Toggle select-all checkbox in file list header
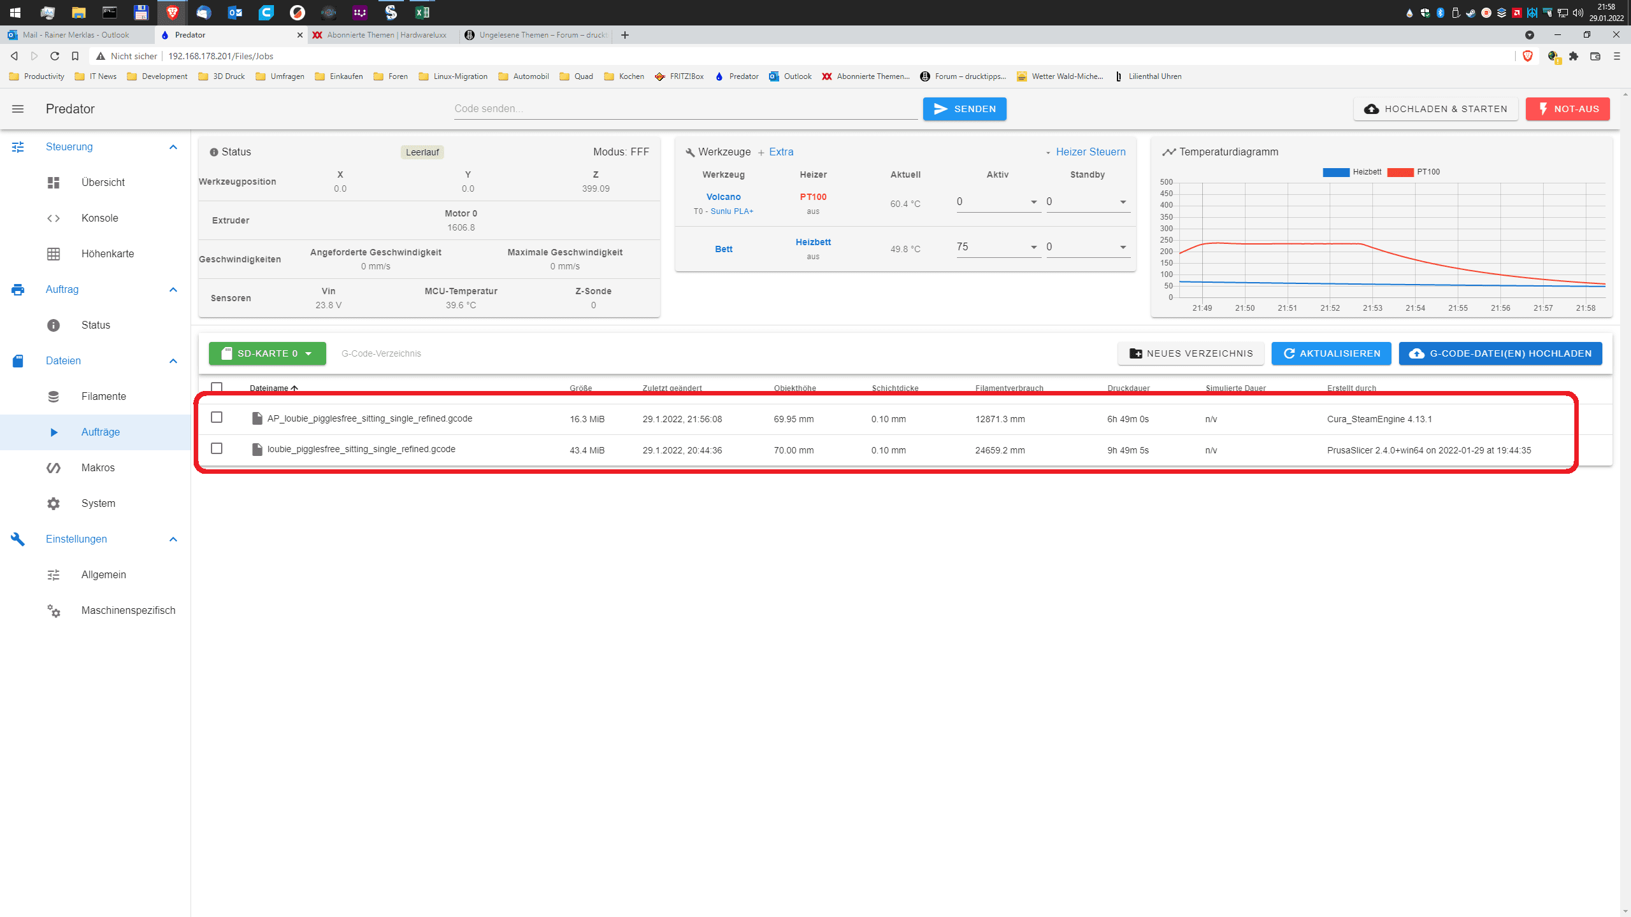Image resolution: width=1631 pixels, height=917 pixels. [x=217, y=387]
